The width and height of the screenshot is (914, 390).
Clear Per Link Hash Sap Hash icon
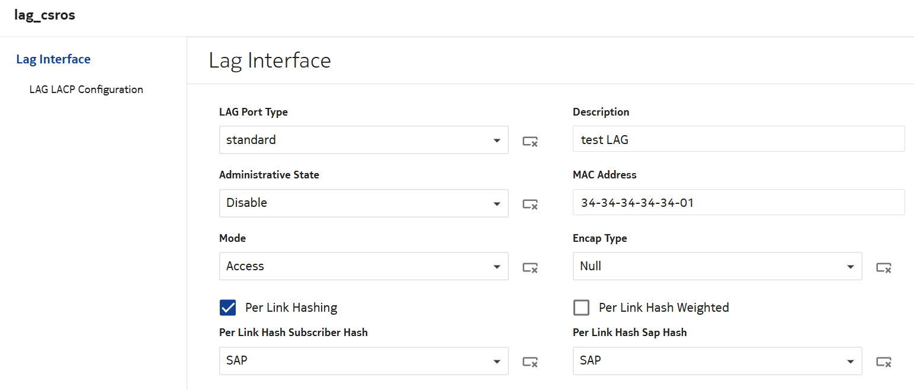pyautogui.click(x=884, y=362)
